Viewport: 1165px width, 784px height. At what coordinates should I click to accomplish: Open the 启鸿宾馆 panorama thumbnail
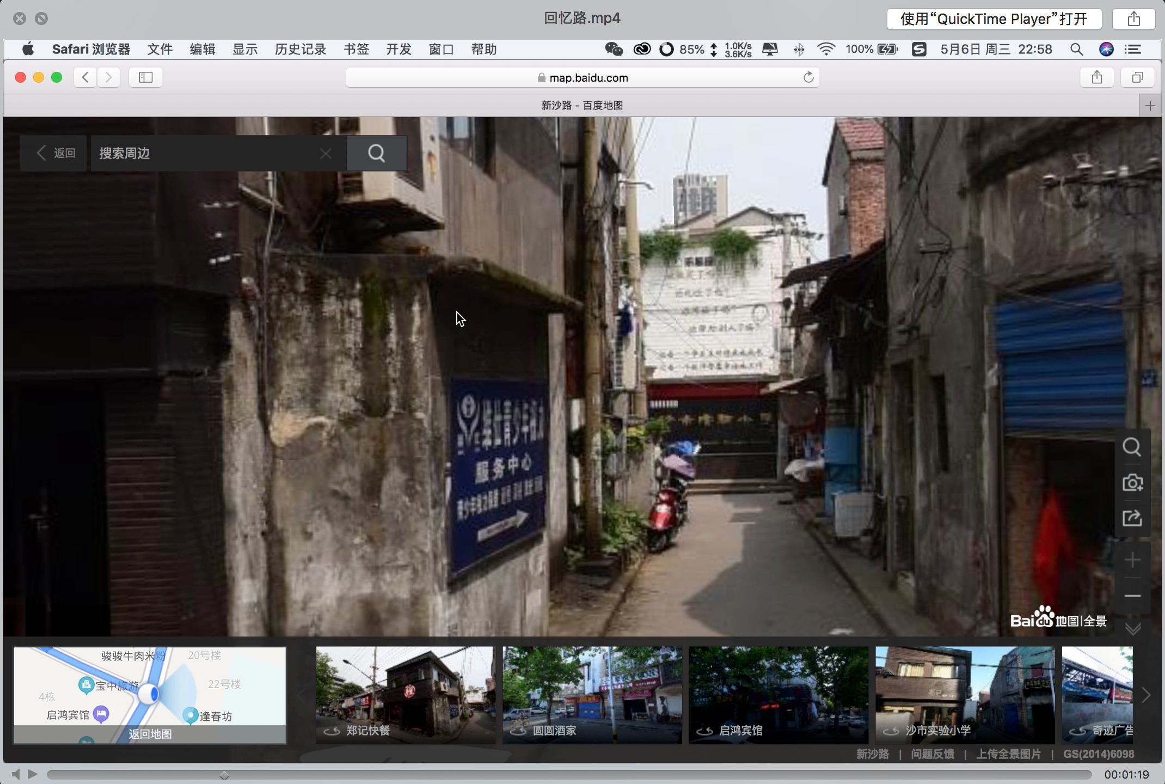point(779,695)
